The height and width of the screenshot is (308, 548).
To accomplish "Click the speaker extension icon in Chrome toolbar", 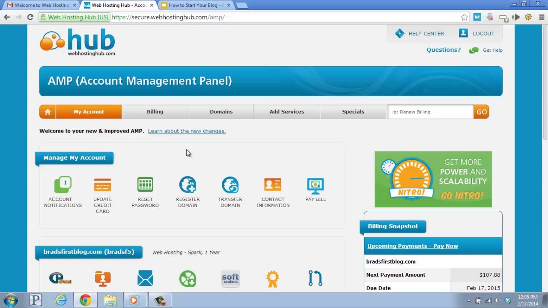I will pyautogui.click(x=515, y=17).
